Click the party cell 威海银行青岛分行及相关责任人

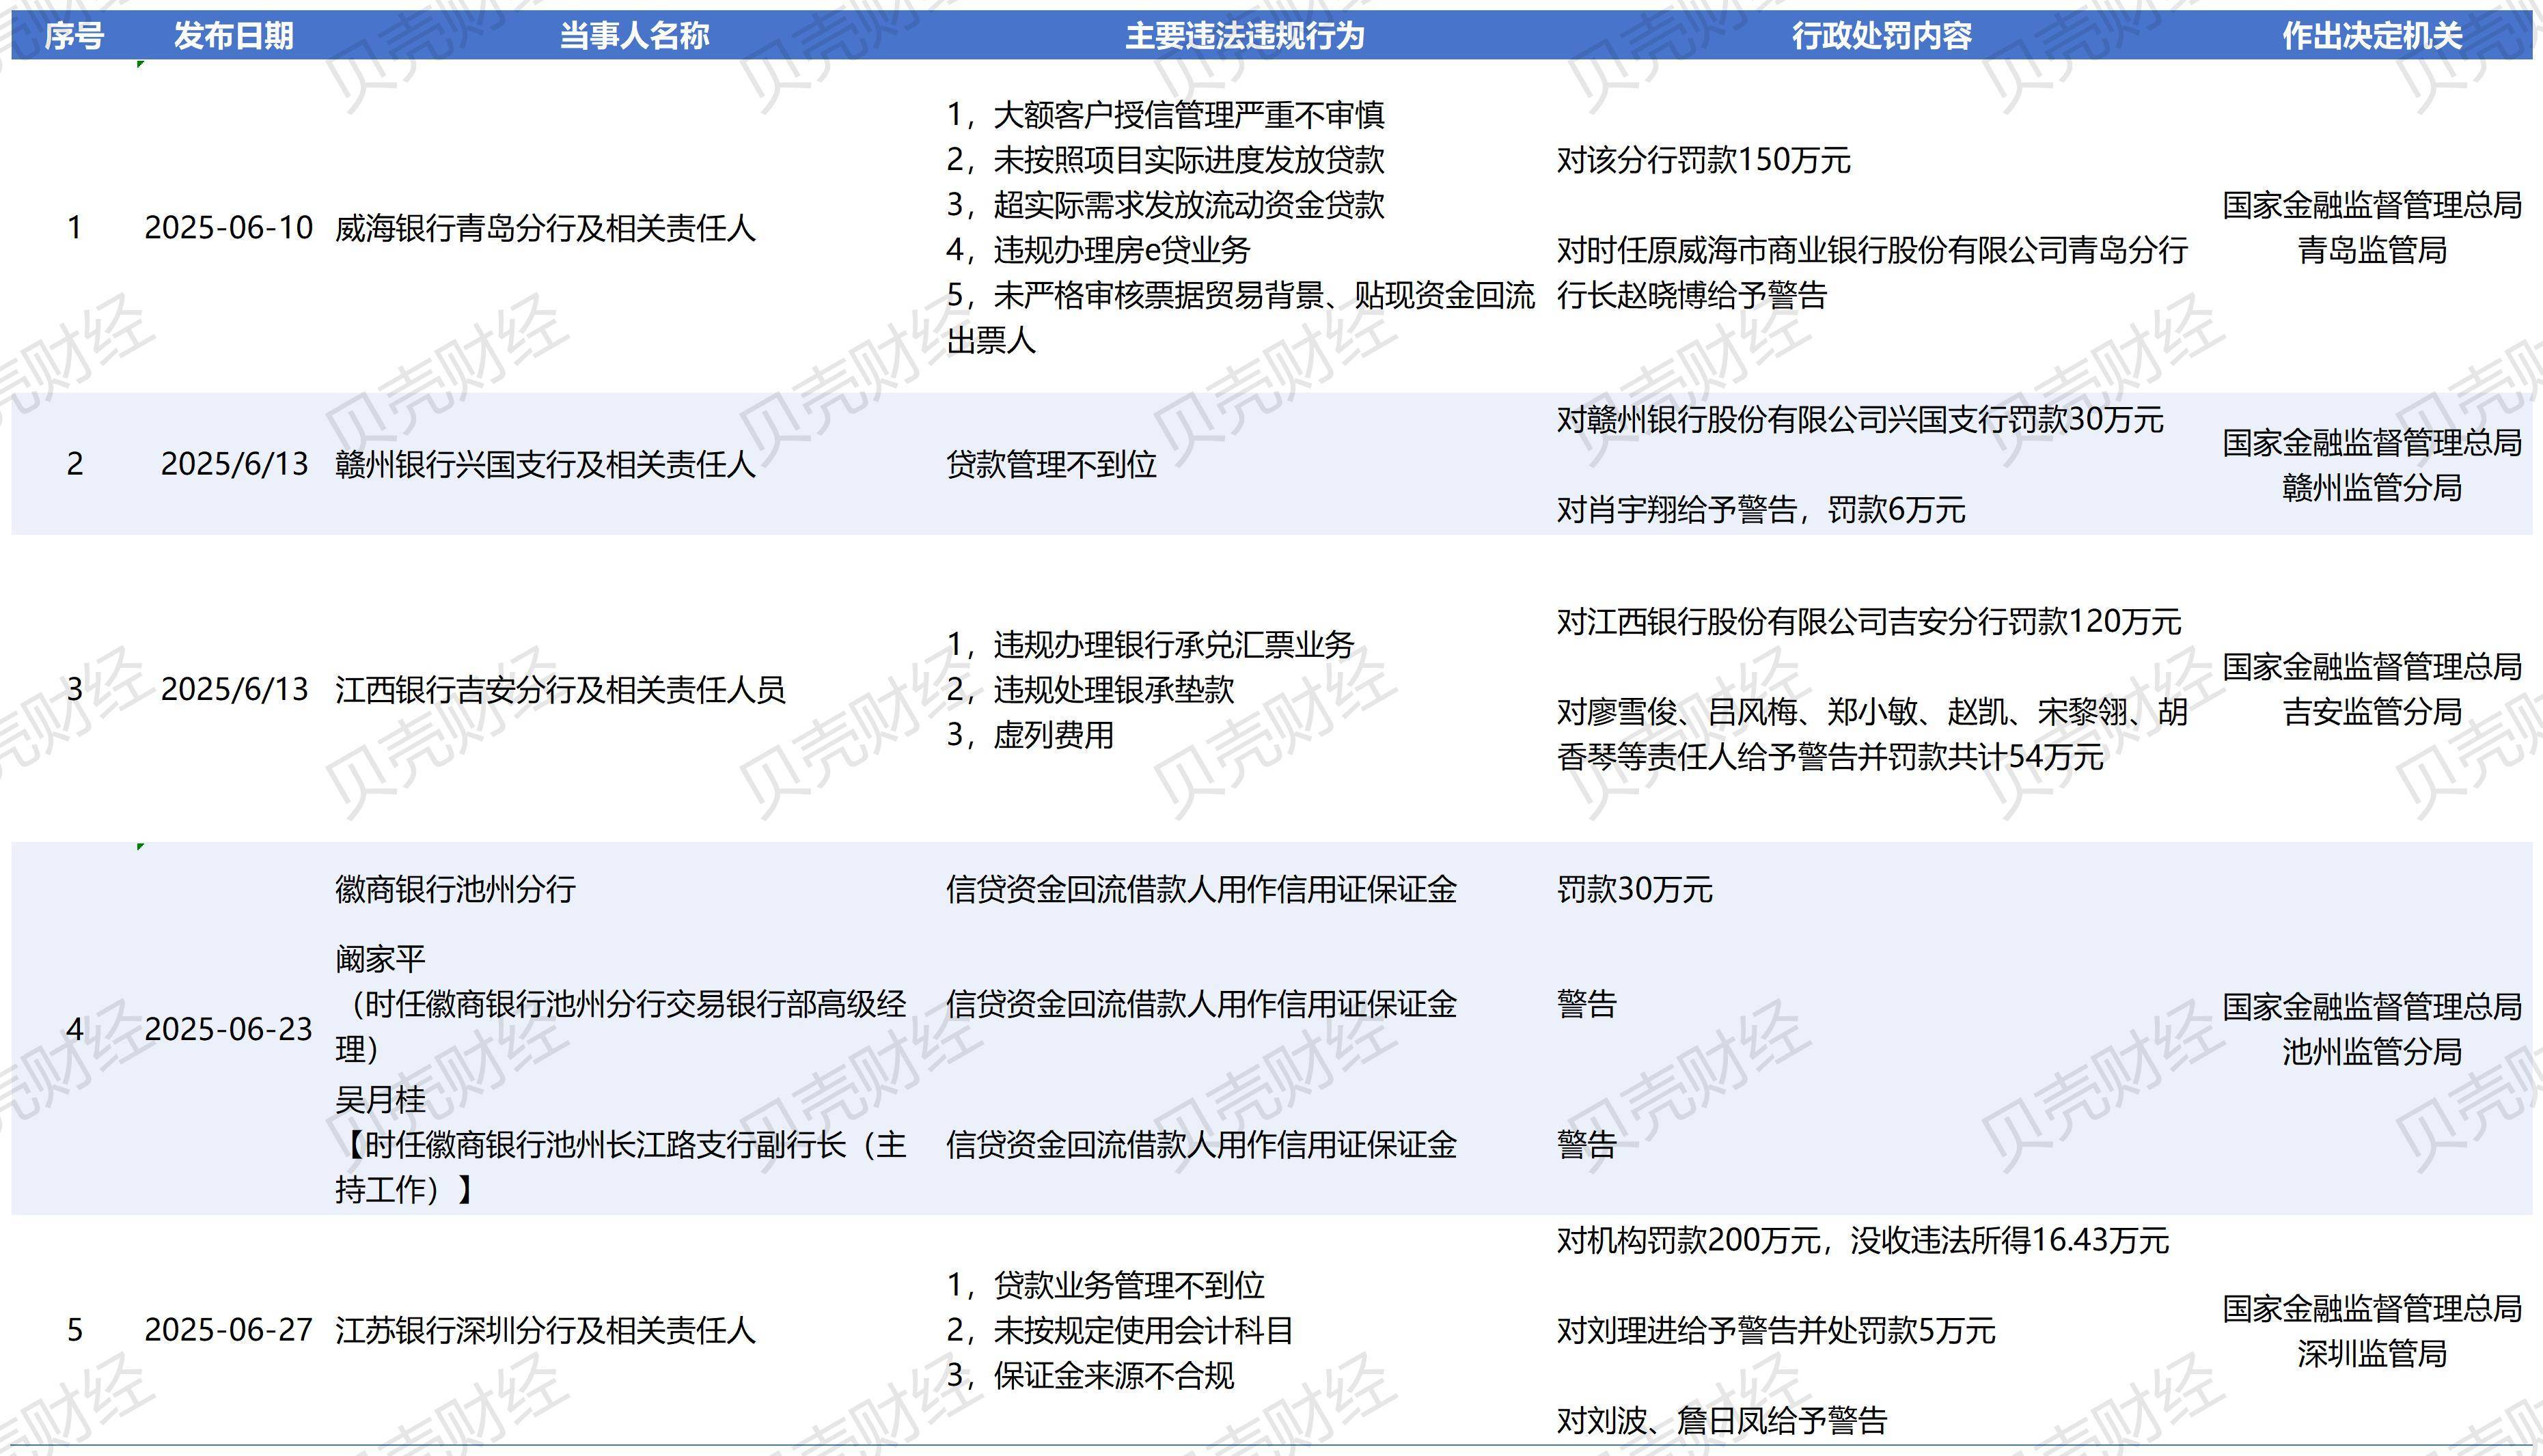click(x=545, y=228)
